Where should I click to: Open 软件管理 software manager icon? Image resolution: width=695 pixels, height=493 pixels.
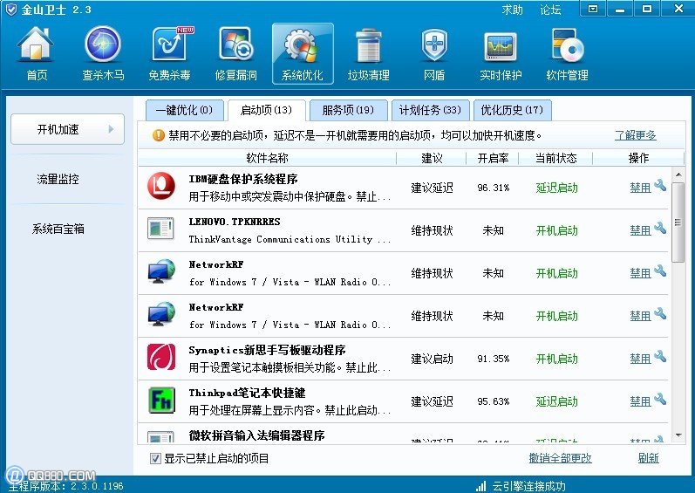click(x=567, y=53)
